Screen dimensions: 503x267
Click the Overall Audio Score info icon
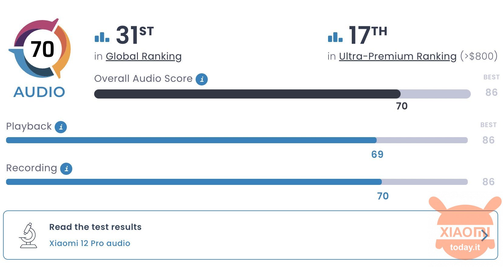pos(202,79)
